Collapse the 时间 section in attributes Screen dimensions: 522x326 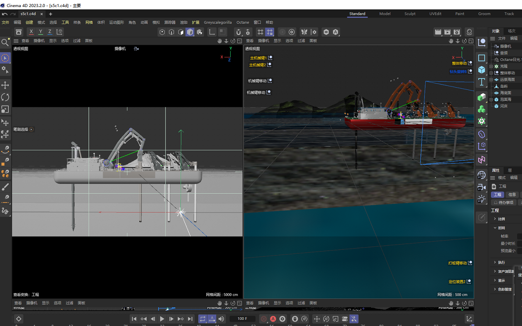tap(495, 228)
